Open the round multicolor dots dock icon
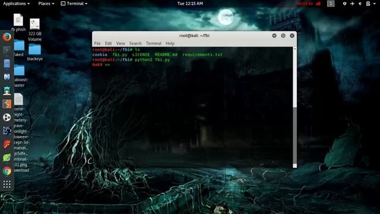Image resolution: width=380 pixels, height=214 pixels. (x=7, y=118)
